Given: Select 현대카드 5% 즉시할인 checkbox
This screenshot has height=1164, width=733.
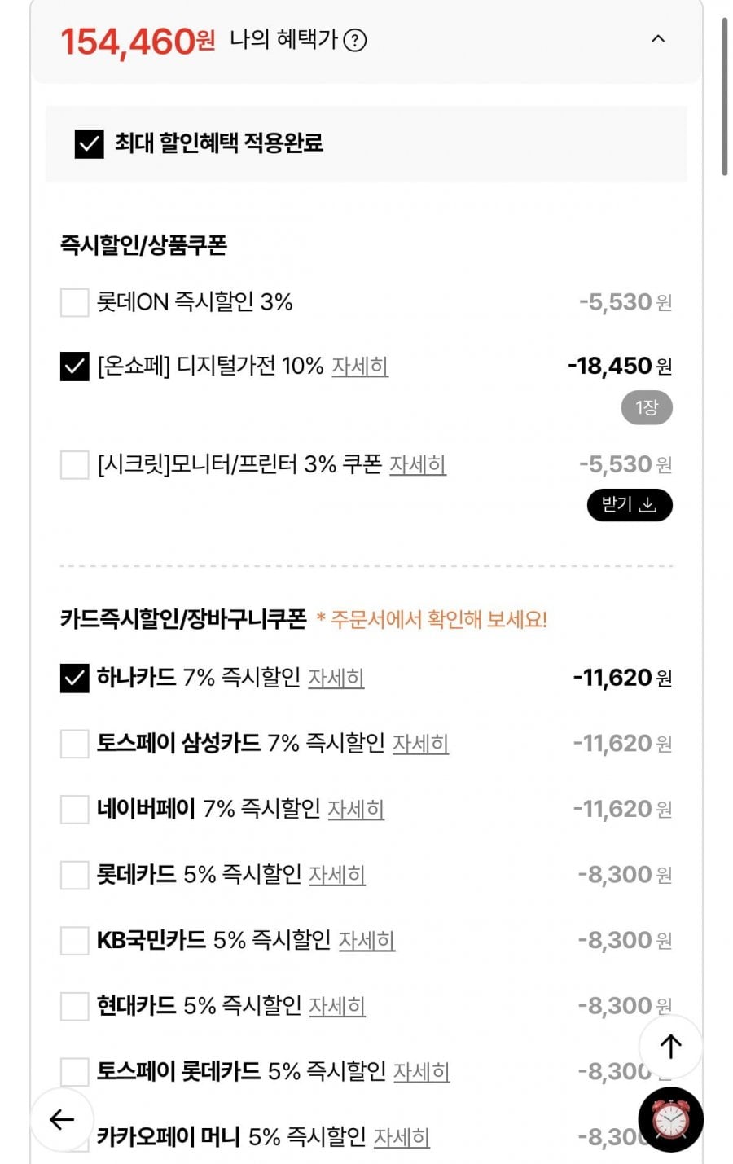Looking at the screenshot, I should tap(74, 1006).
